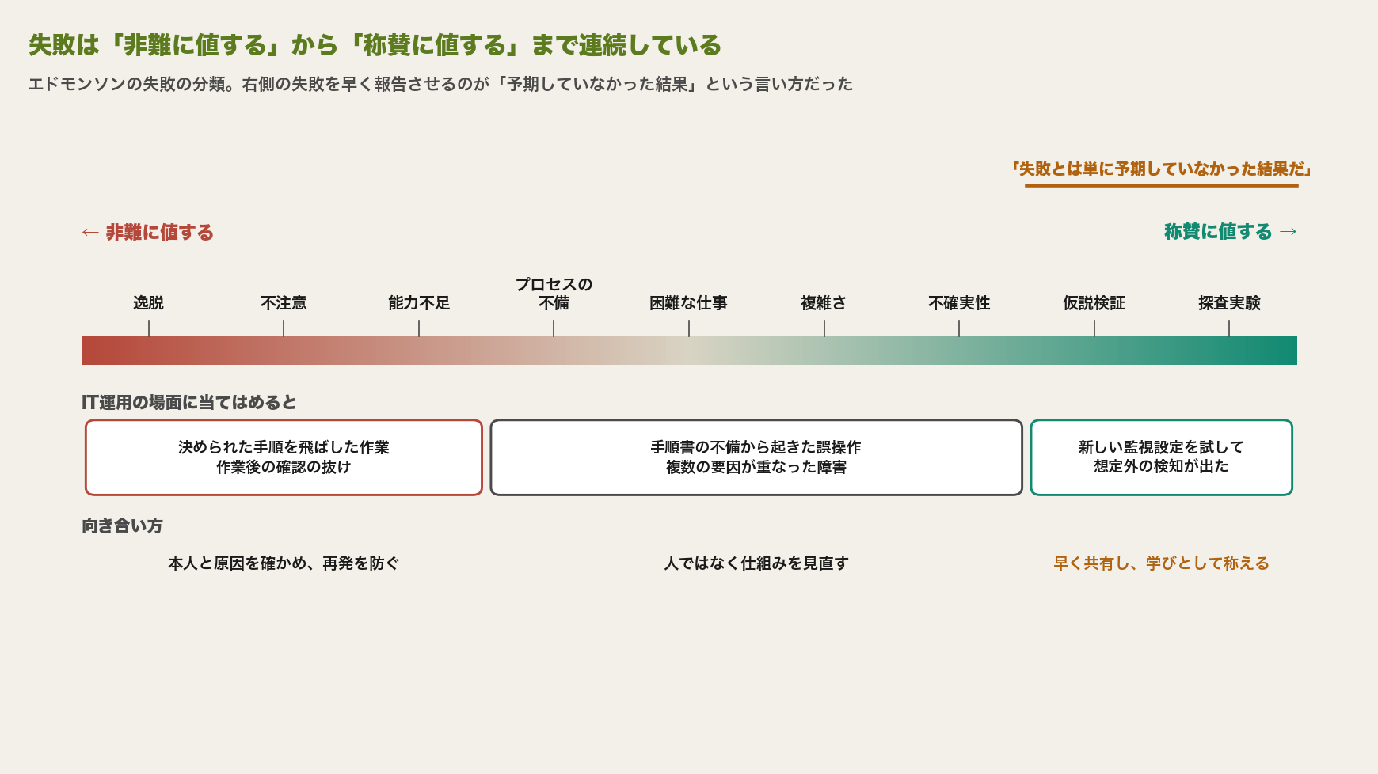Click the 探査実験 scale label
This screenshot has height=774, width=1378.
[x=1229, y=302]
